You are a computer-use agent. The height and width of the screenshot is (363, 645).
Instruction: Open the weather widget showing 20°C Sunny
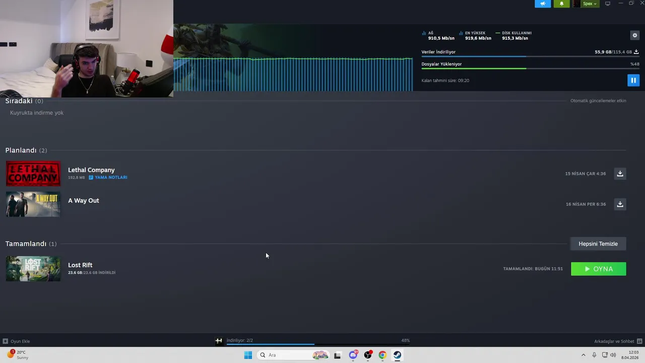click(x=18, y=355)
